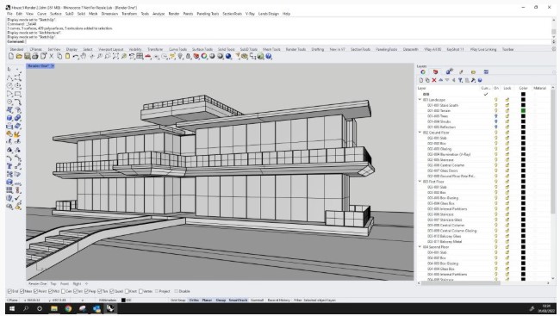Toggle the Near osnap checkbox
This screenshot has height=316, width=560.
click(22, 291)
